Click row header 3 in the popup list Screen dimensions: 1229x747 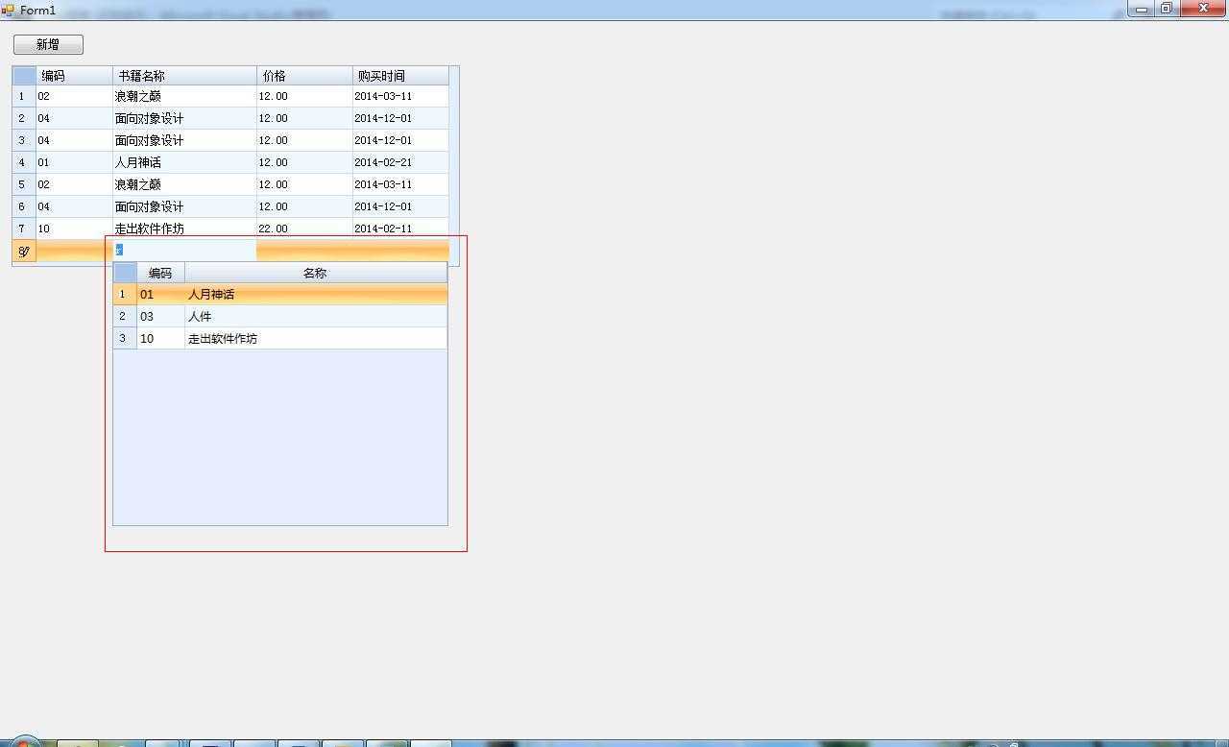[125, 339]
